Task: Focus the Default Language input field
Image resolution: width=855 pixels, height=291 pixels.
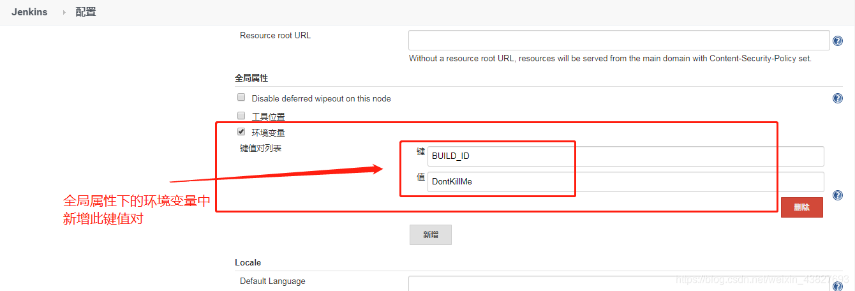Action: tap(619, 283)
